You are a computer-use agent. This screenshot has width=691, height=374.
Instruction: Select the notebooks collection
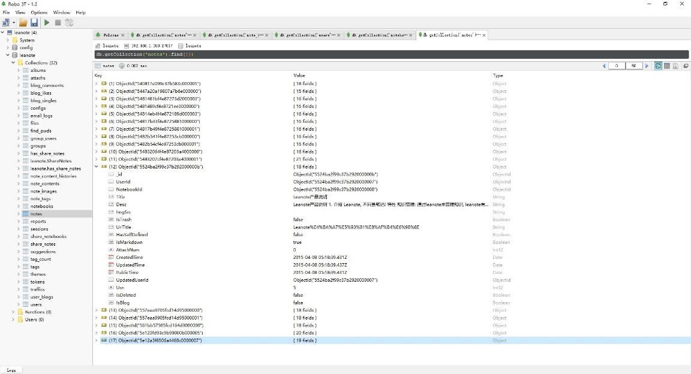[x=42, y=206]
